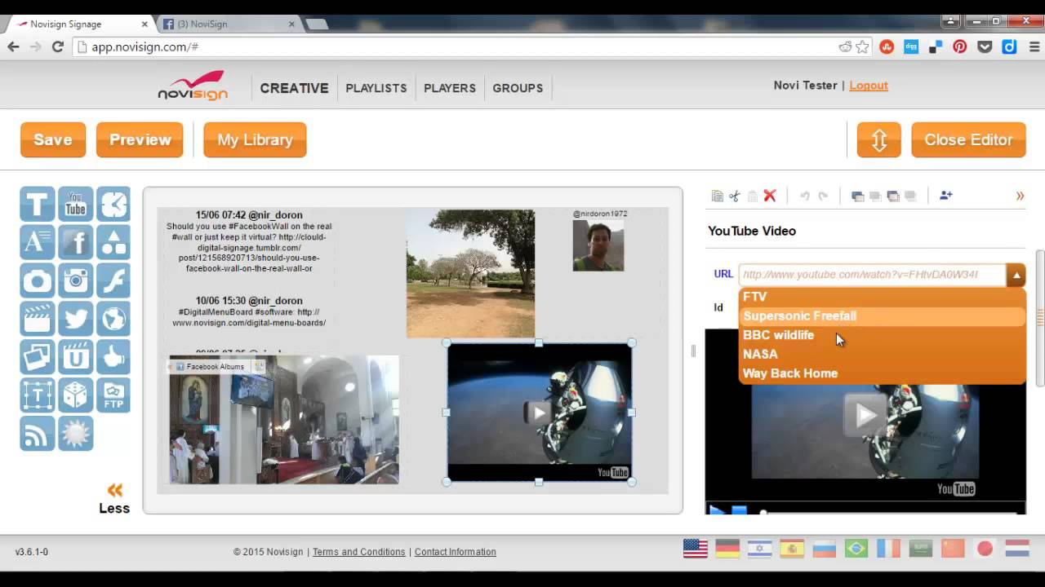Add the Ustream widget

[75, 357]
